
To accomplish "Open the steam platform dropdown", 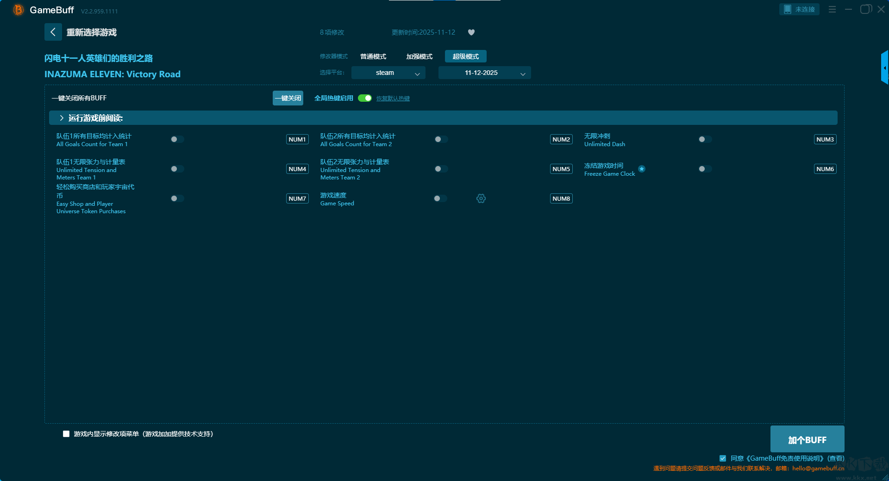I will (388, 73).
